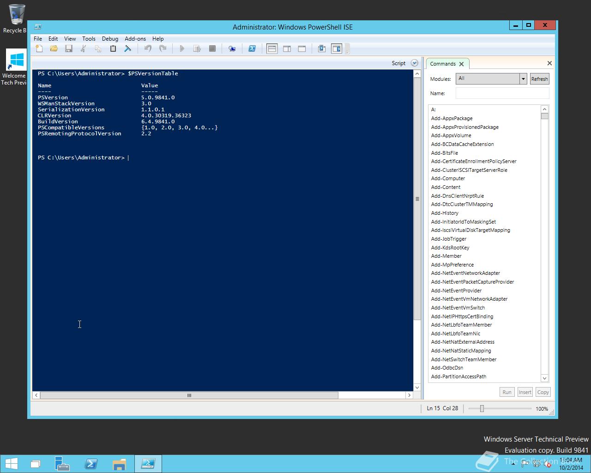This screenshot has height=473, width=591.
Task: Select PowerShell ISE taskbar button
Action: [x=148, y=464]
